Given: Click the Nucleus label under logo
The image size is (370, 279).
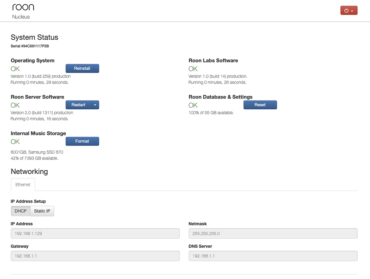Looking at the screenshot, I should coord(21,17).
